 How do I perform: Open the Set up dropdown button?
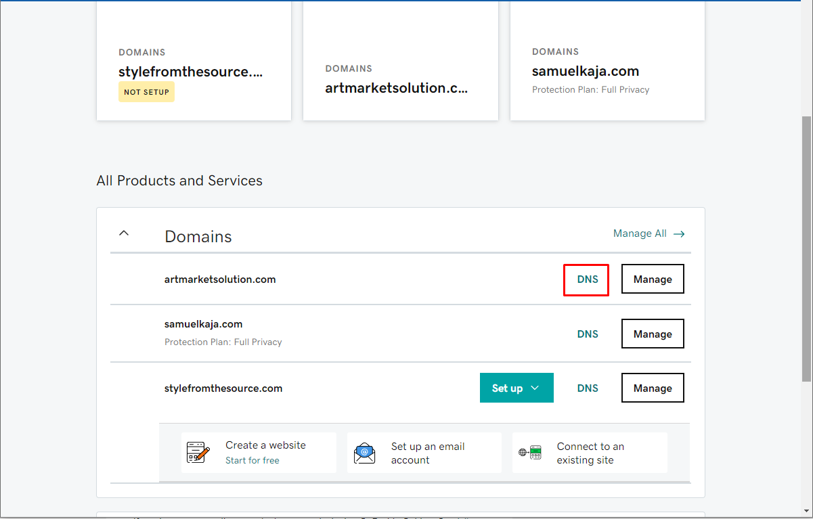[x=517, y=388]
